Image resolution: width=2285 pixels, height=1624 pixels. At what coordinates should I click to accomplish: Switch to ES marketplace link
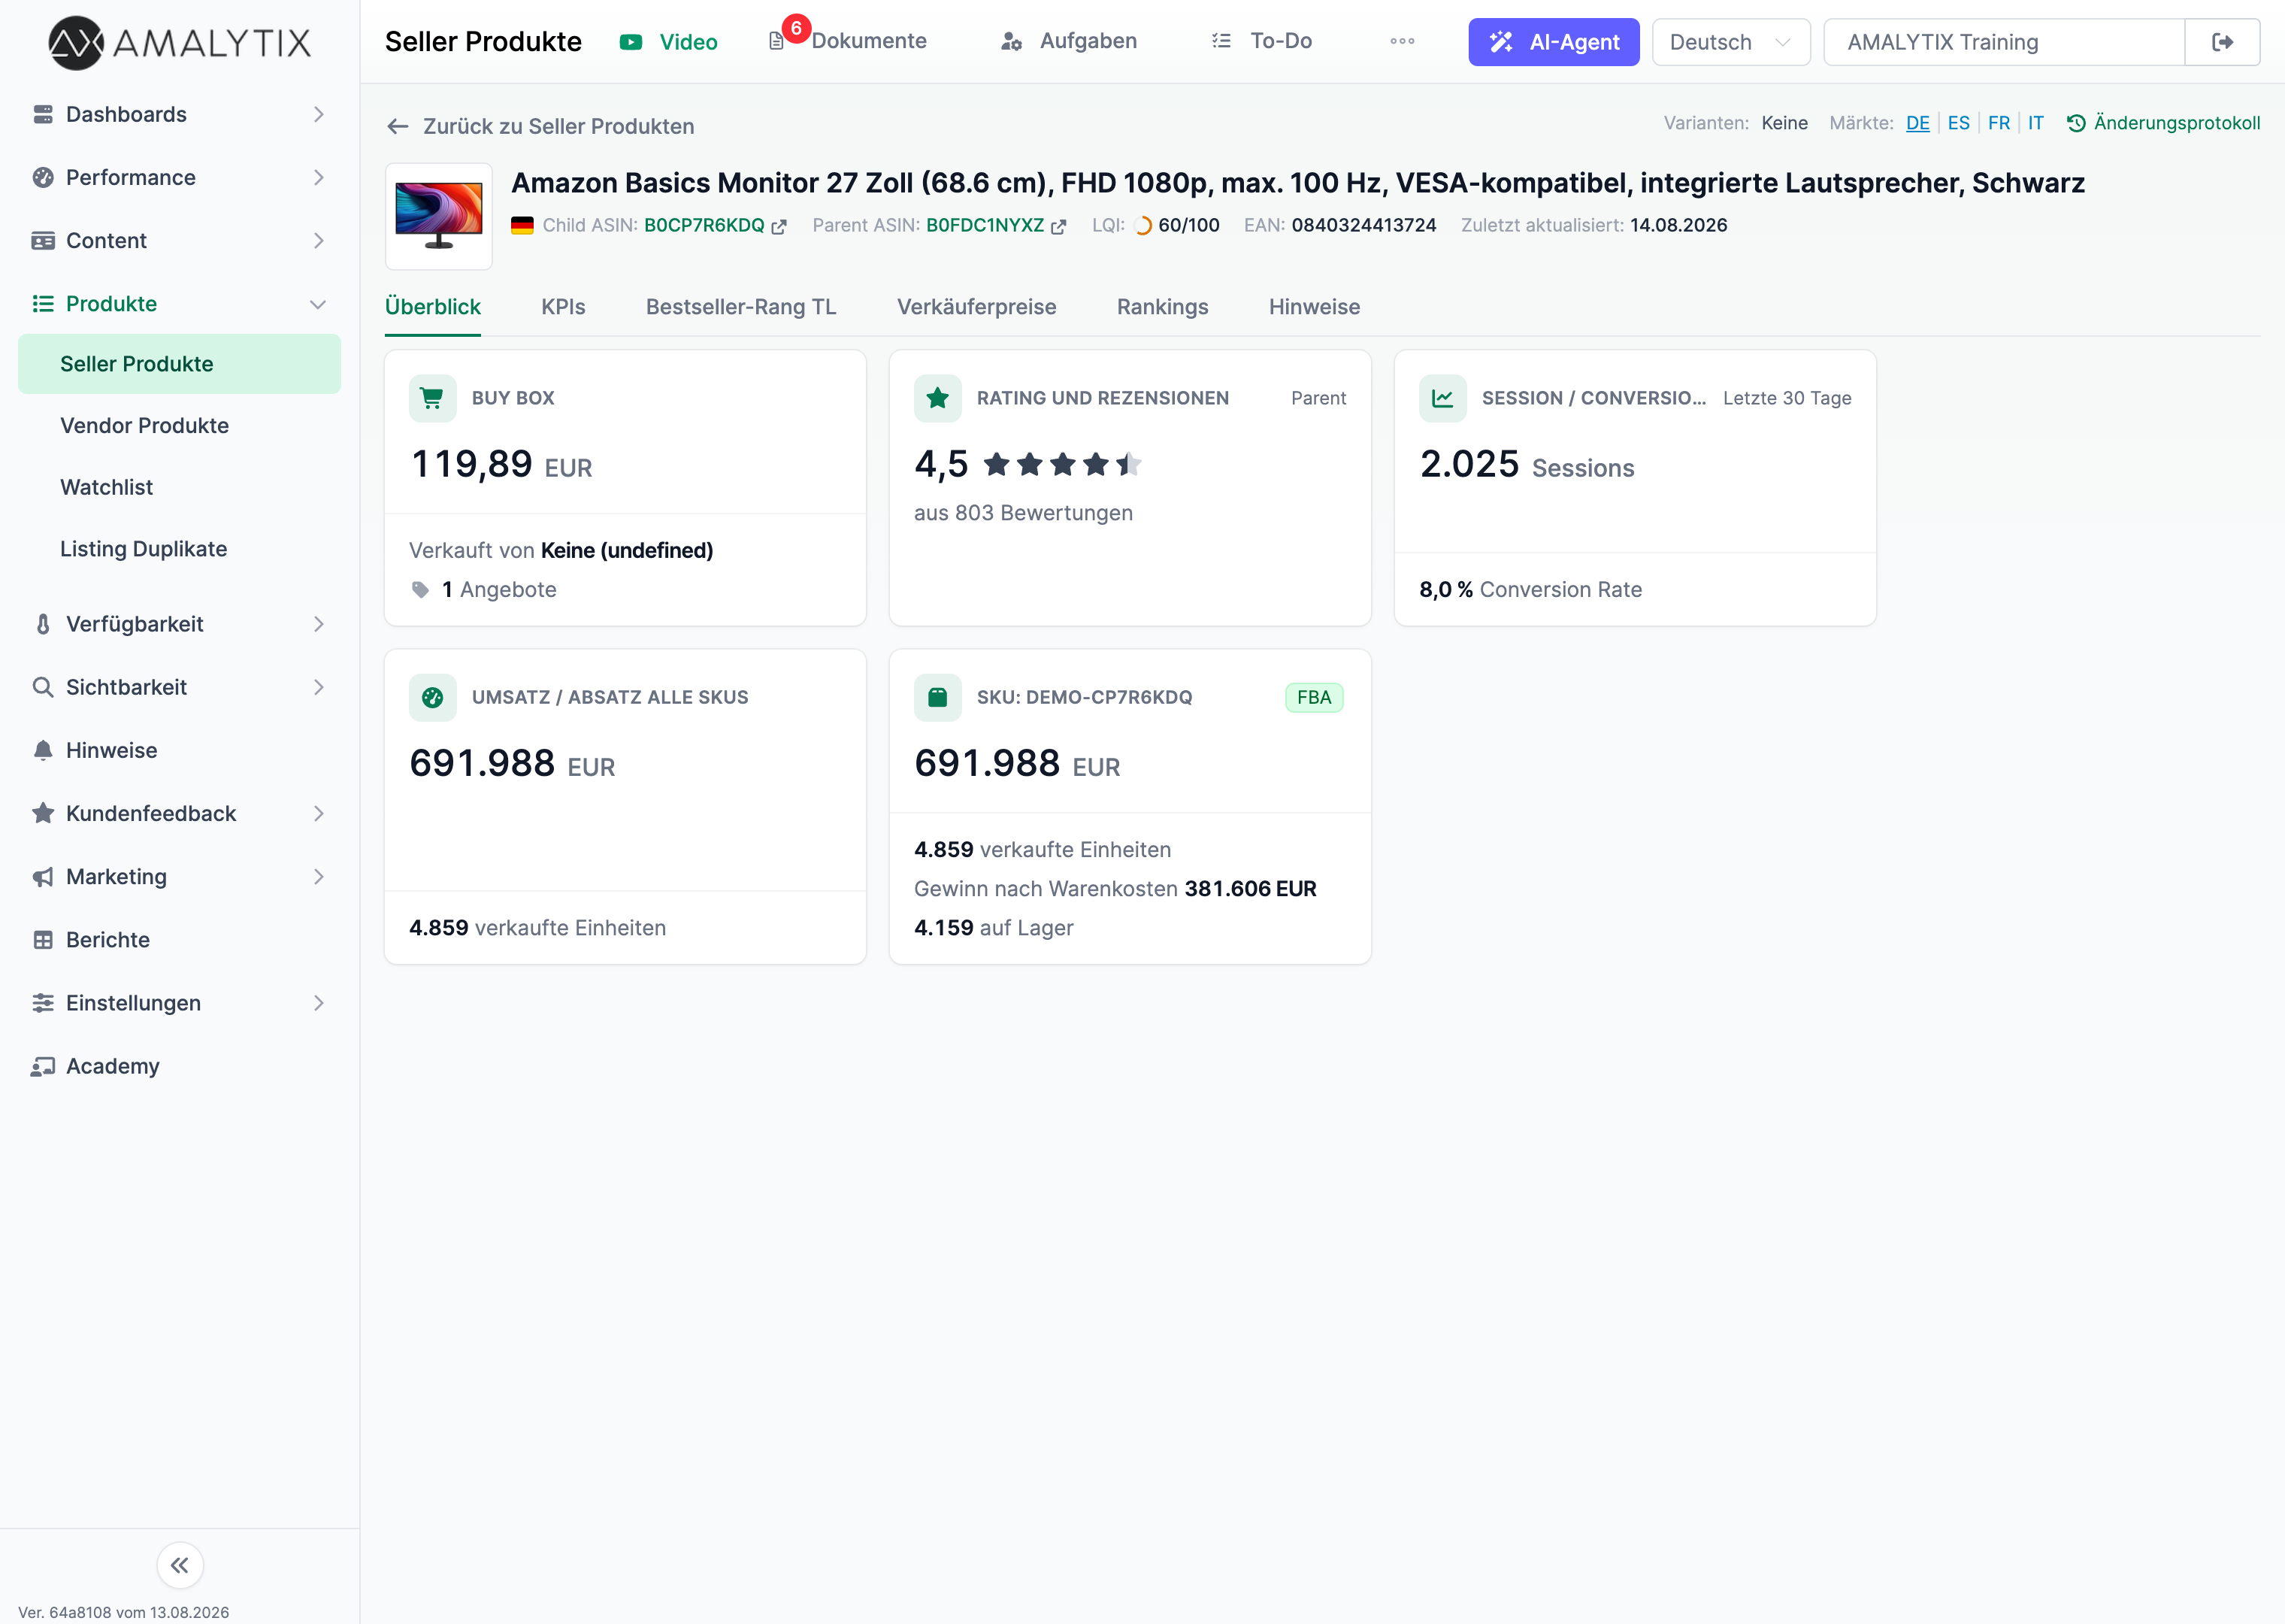(x=1958, y=123)
